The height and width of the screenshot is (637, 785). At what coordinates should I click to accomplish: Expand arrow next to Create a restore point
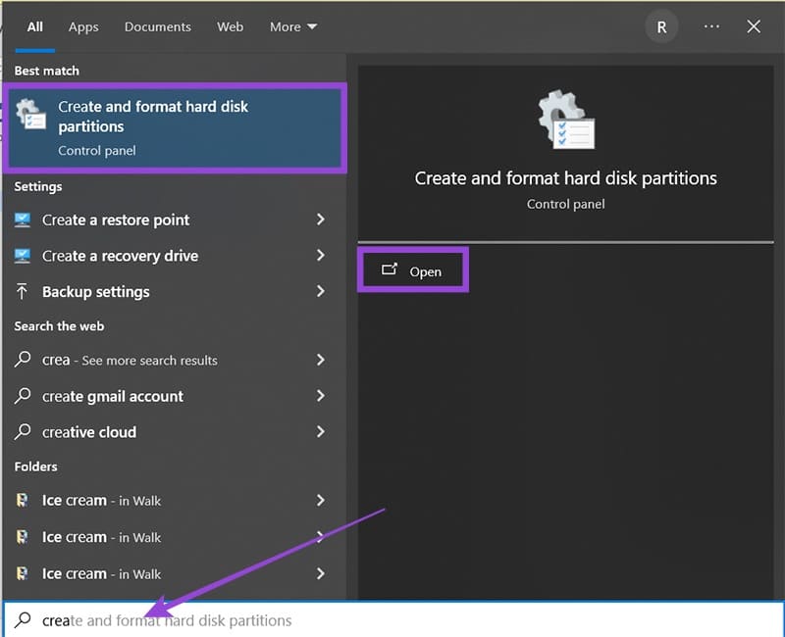pos(321,219)
